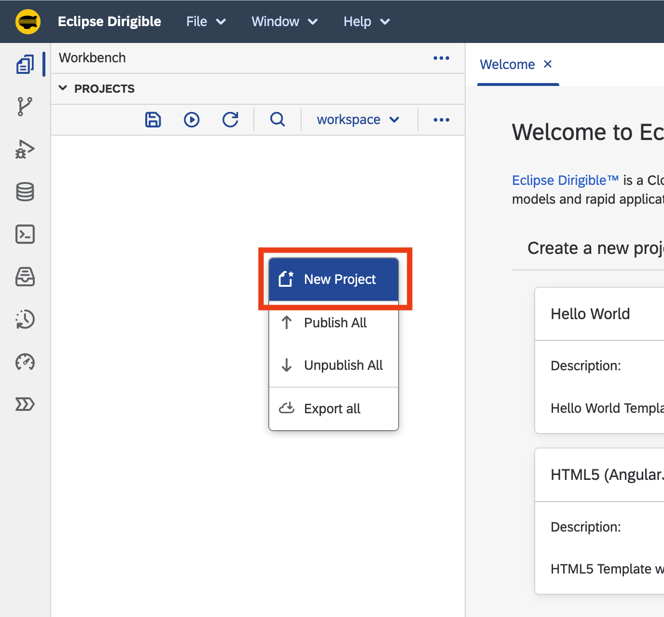Open the Debugger perspective sidebar icon
The width and height of the screenshot is (664, 617).
[x=25, y=149]
